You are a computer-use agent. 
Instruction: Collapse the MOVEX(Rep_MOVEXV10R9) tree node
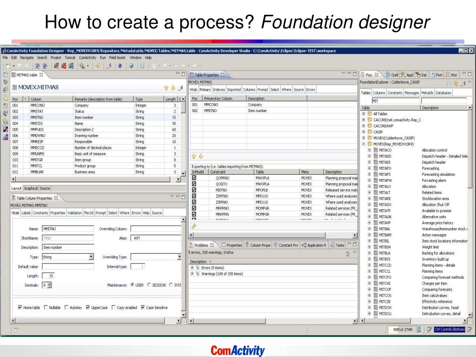click(364, 144)
